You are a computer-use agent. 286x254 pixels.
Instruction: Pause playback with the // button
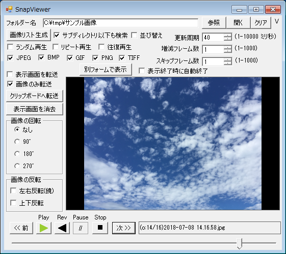coord(81,228)
